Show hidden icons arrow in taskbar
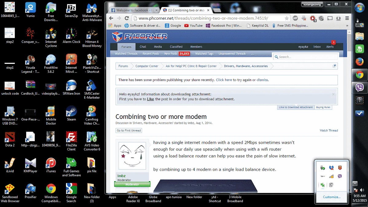This screenshot has width=368, height=207. [355, 183]
